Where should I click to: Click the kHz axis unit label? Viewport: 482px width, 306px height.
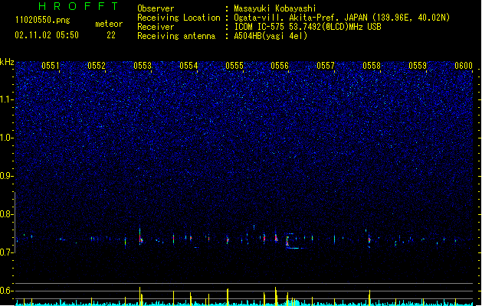7,62
